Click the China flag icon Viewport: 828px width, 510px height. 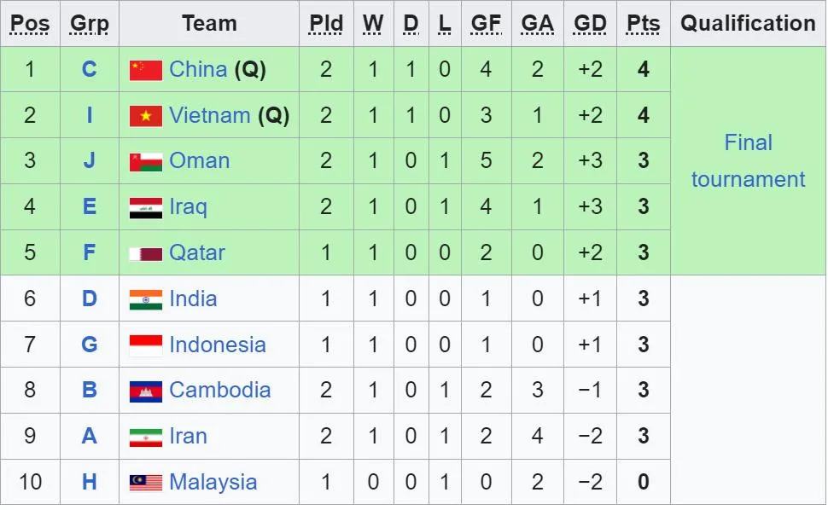tap(145, 70)
